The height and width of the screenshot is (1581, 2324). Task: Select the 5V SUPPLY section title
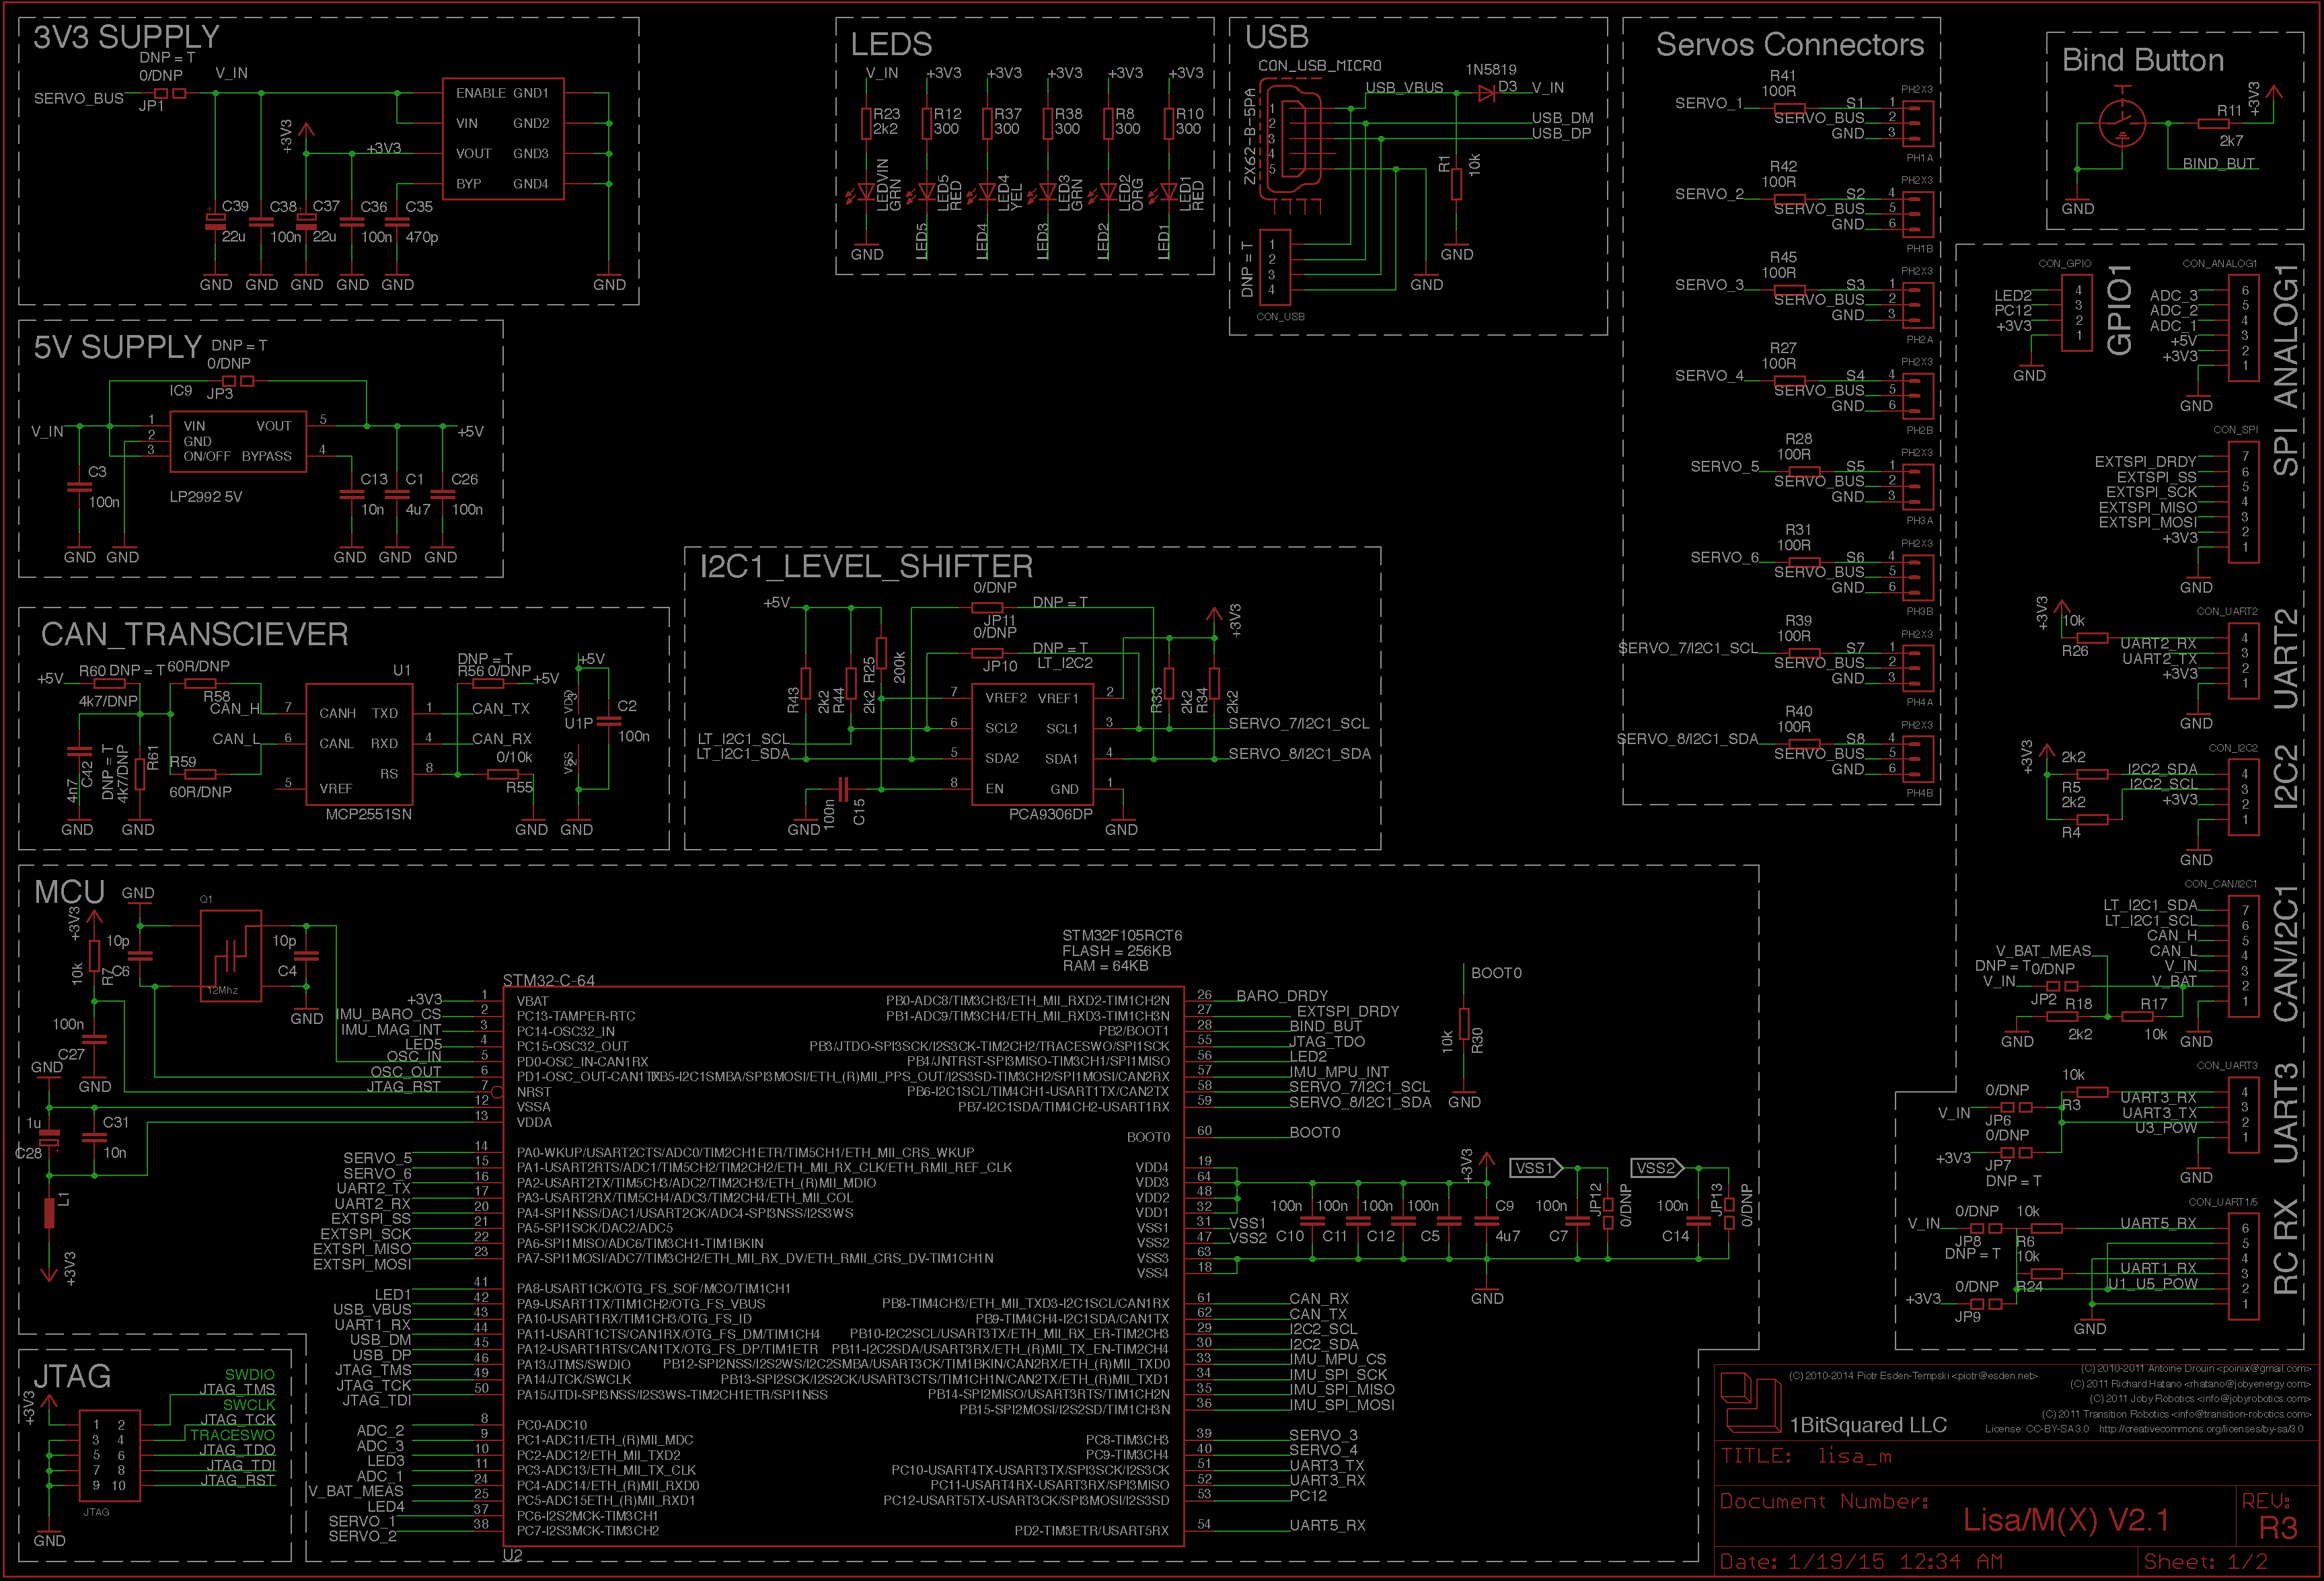point(118,347)
